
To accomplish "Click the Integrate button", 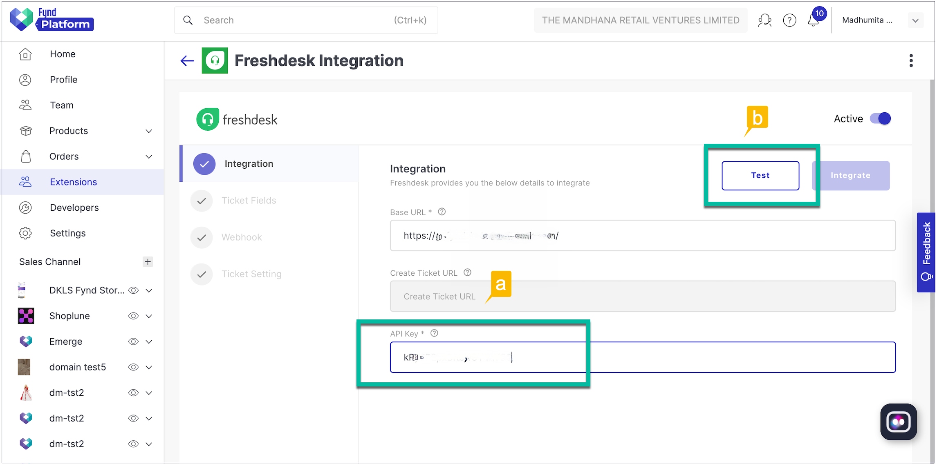I will click(850, 175).
